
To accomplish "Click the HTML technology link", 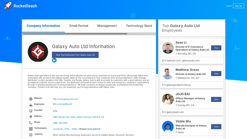I will (x=67, y=129).
